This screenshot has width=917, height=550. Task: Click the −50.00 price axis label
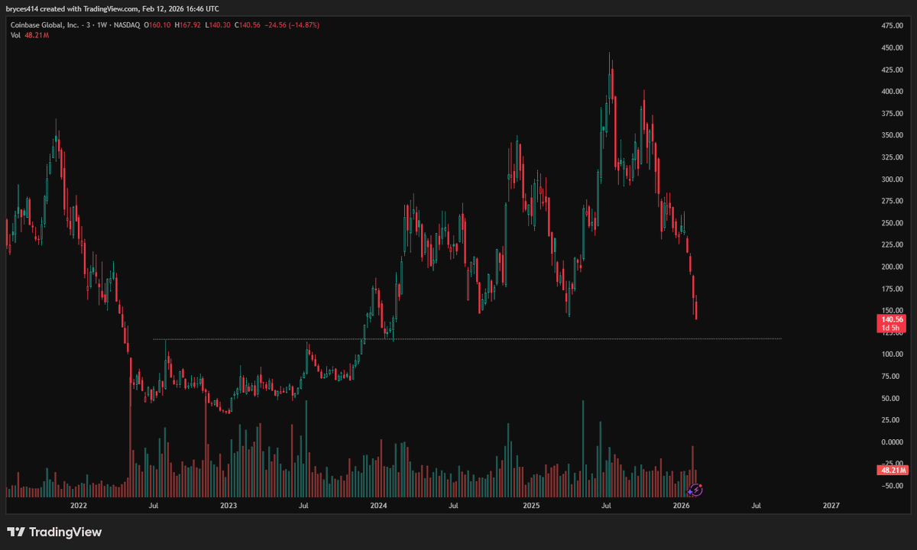pos(893,486)
